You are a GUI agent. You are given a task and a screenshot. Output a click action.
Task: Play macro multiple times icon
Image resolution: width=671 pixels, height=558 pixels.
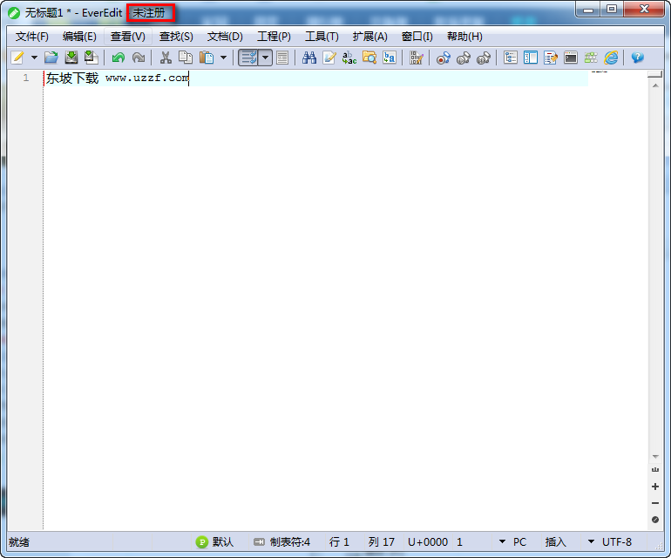point(484,58)
